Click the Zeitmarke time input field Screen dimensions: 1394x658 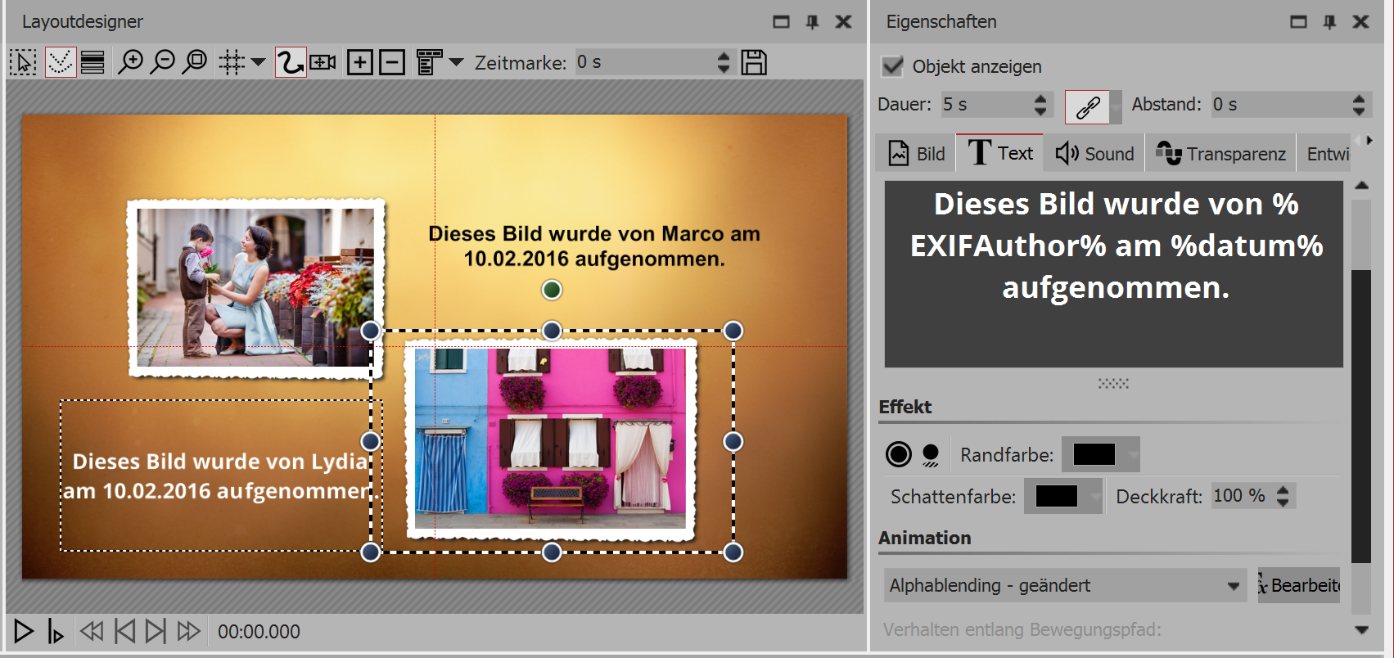point(643,62)
